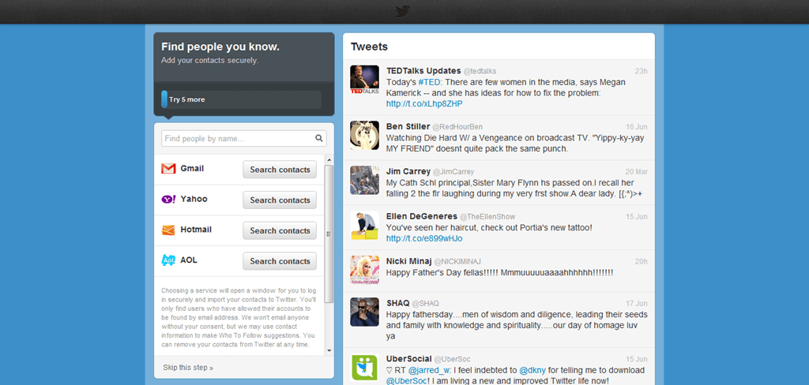This screenshot has height=385, width=809.
Task: Click Jim Carrey name
Action: pos(408,171)
